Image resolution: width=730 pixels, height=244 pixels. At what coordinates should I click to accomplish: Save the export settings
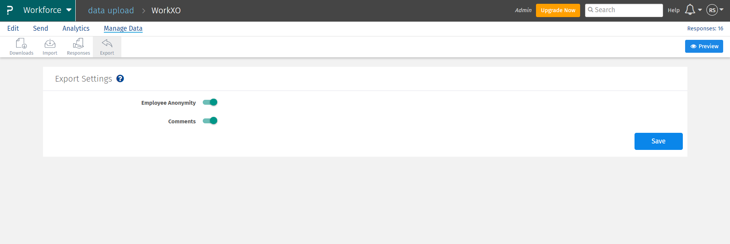coord(658,141)
